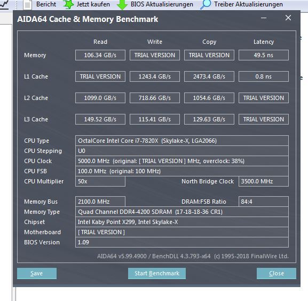Click the CPU Stepping U0 field
The width and height of the screenshot is (308, 301).
(x=182, y=151)
